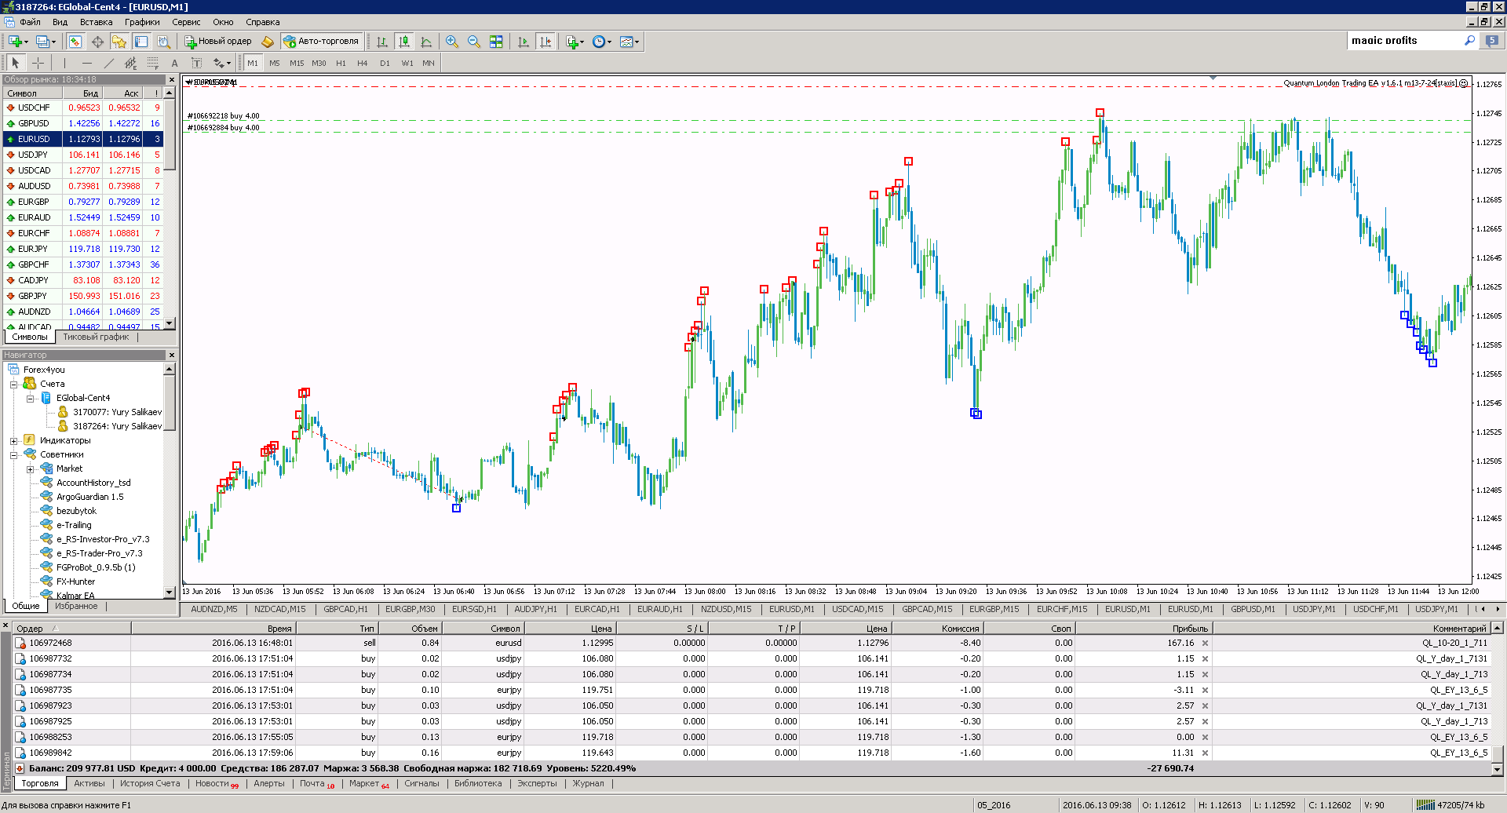Switch chart to candlesticks view

(x=404, y=42)
